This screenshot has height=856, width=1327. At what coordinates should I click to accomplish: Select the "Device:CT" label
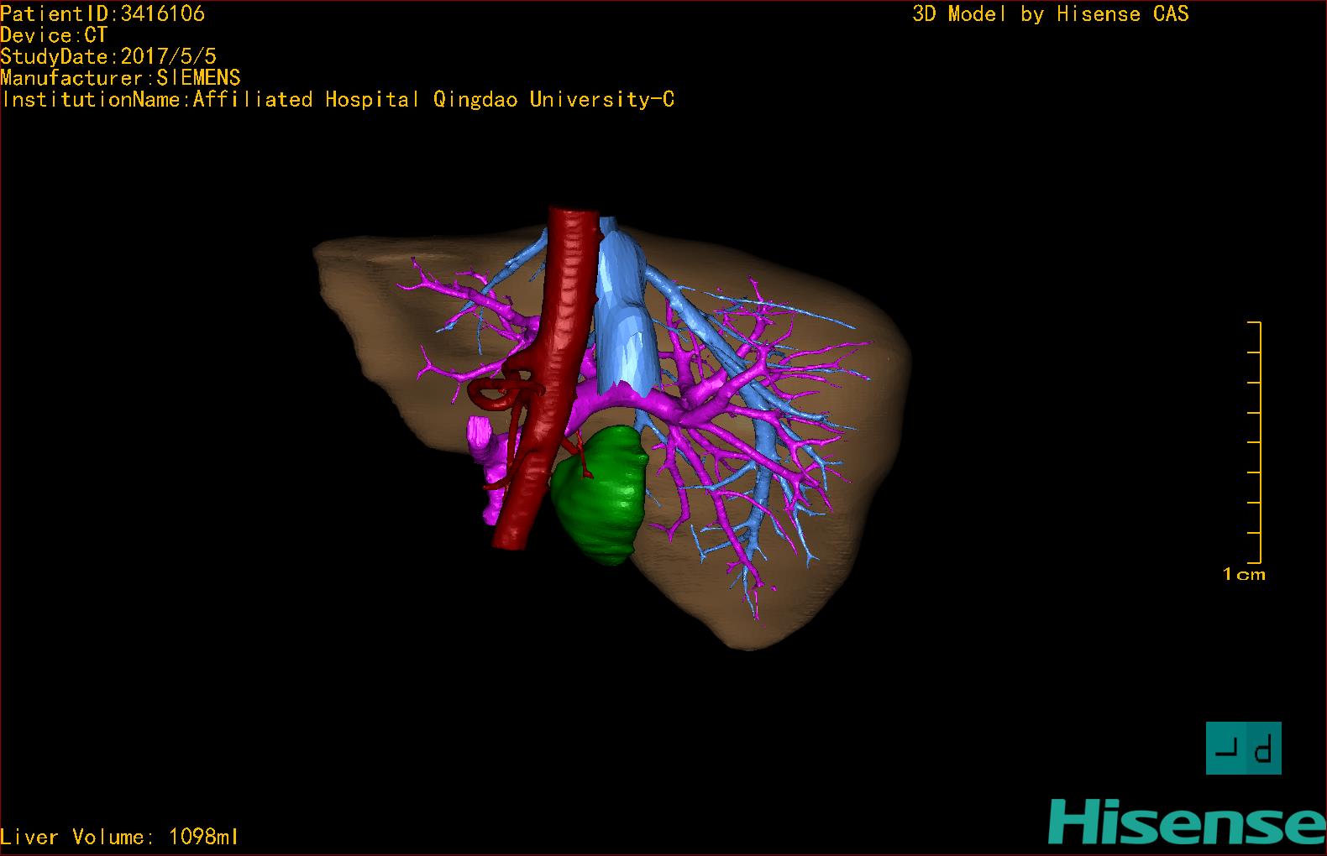[54, 35]
